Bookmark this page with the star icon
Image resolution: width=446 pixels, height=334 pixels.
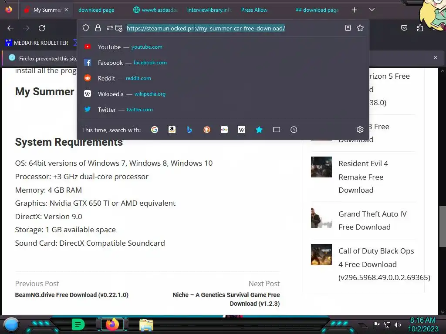pos(360,28)
